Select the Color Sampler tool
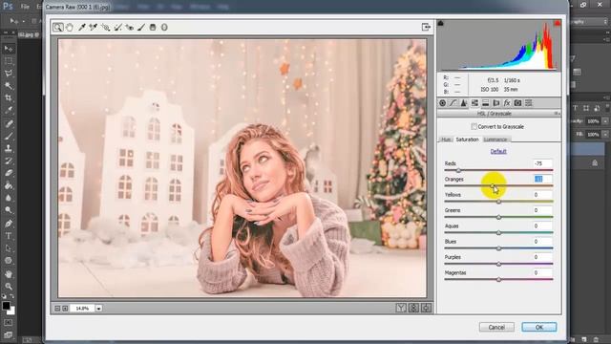This screenshot has height=344, width=611. click(x=94, y=28)
